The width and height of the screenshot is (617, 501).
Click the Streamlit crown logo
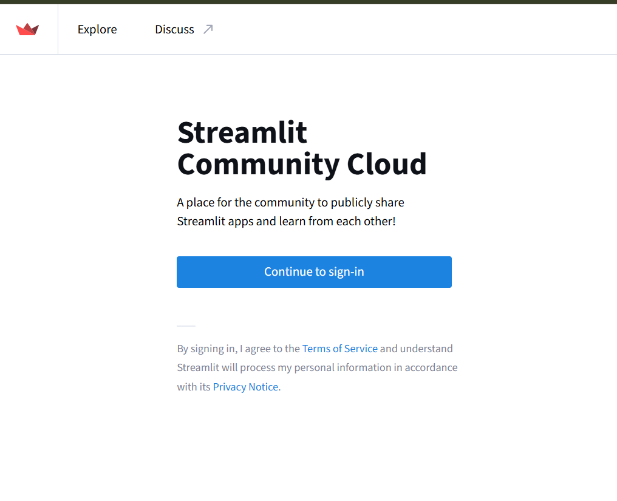pos(27,30)
